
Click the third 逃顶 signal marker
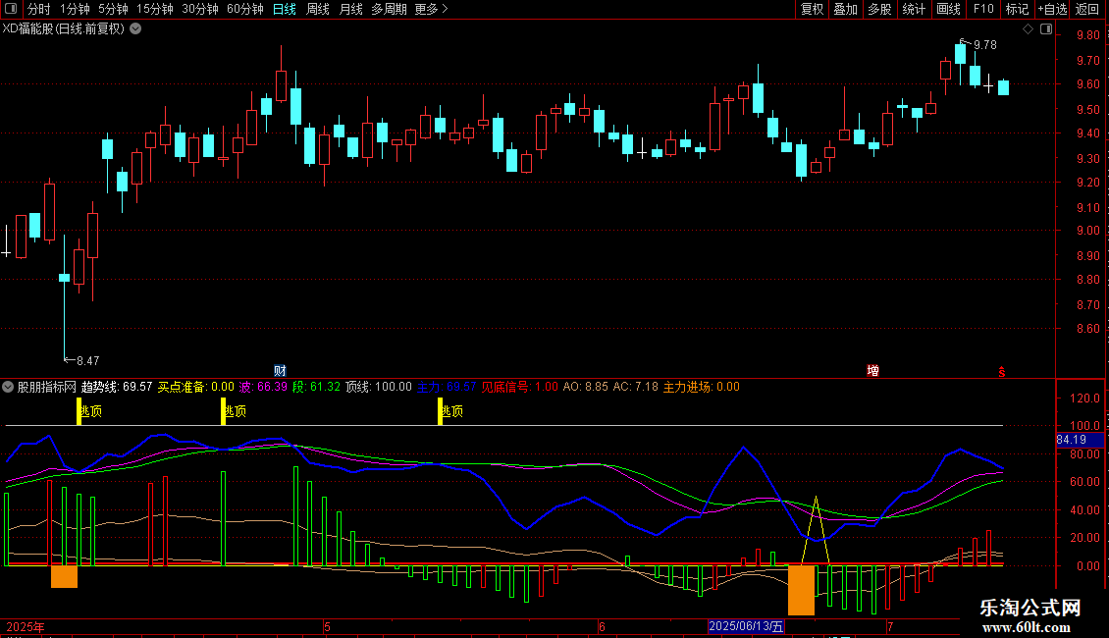pyautogui.click(x=450, y=411)
